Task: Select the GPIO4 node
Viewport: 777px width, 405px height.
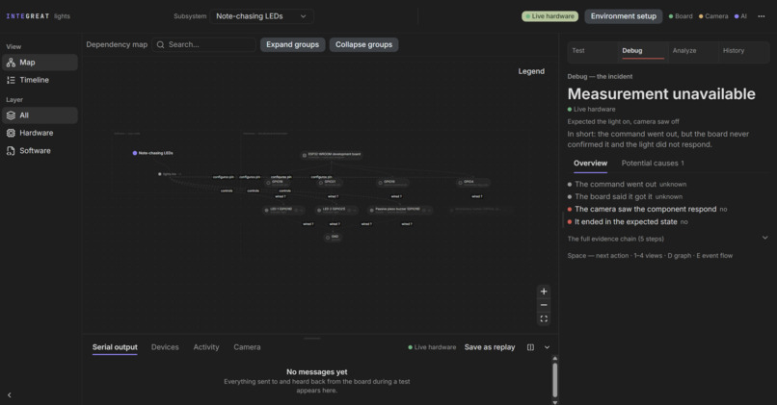Action: tap(473, 183)
